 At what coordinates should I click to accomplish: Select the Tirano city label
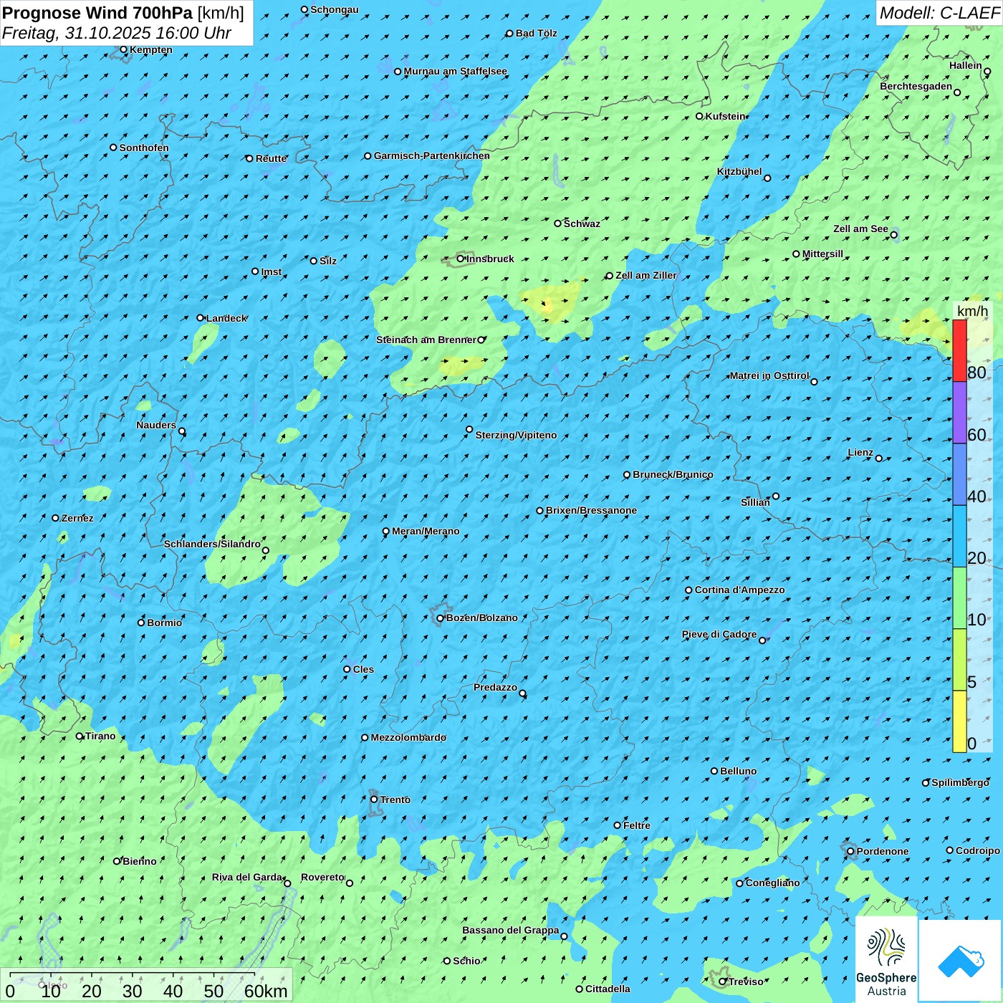(100, 736)
